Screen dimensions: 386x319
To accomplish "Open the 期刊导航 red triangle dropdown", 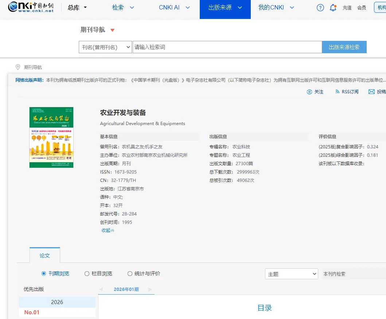I will pos(113,30).
